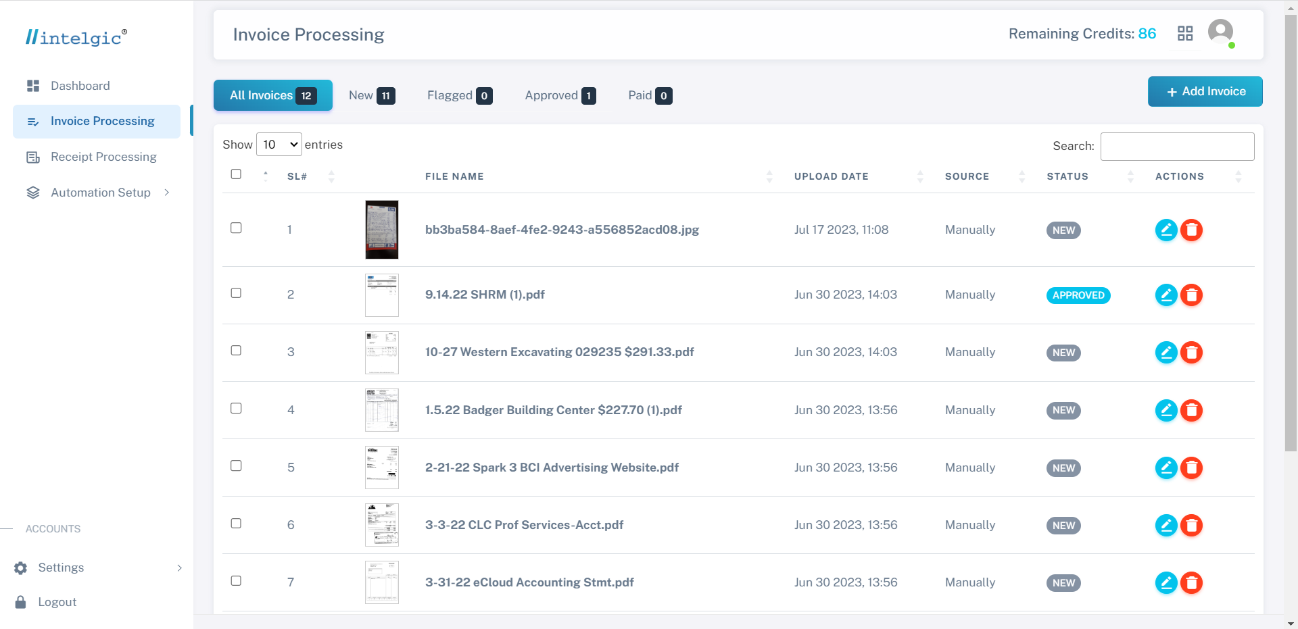Click the user avatar icon top right
This screenshot has width=1298, height=629.
click(x=1221, y=31)
